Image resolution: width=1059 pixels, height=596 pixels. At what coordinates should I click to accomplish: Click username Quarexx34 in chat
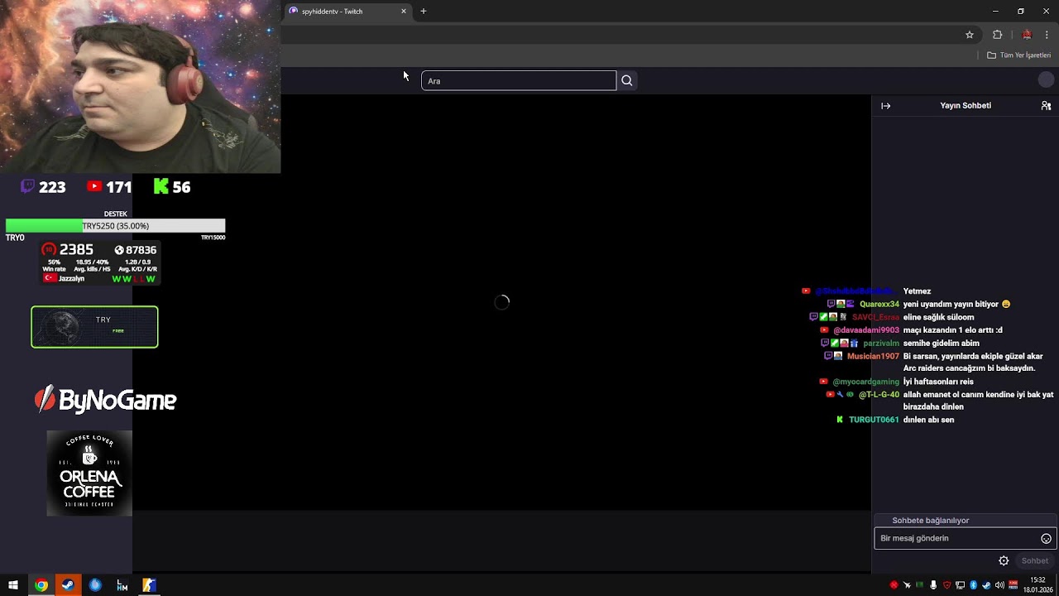[879, 304]
